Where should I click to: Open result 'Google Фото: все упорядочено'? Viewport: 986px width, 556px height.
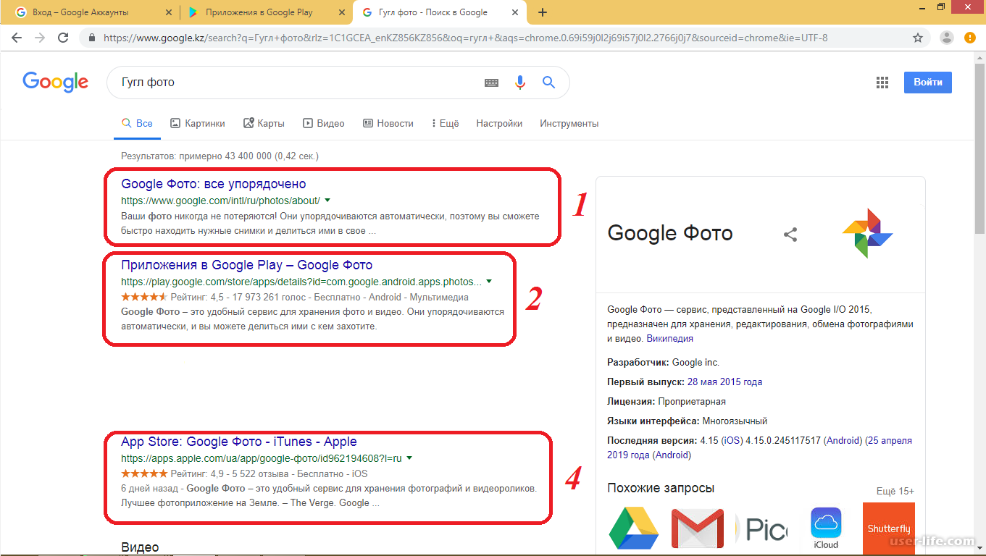coord(214,184)
